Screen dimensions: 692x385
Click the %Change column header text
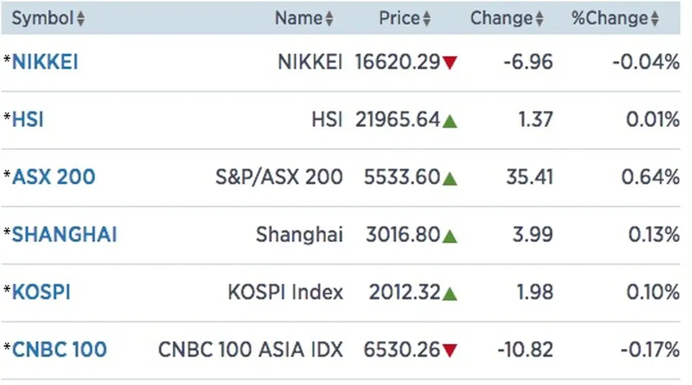click(610, 18)
